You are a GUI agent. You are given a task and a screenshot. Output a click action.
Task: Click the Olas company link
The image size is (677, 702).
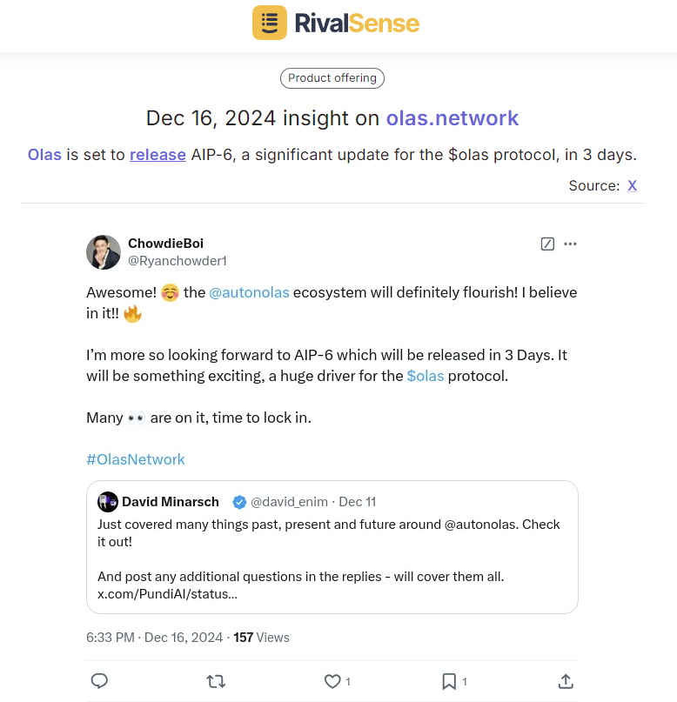tap(44, 155)
